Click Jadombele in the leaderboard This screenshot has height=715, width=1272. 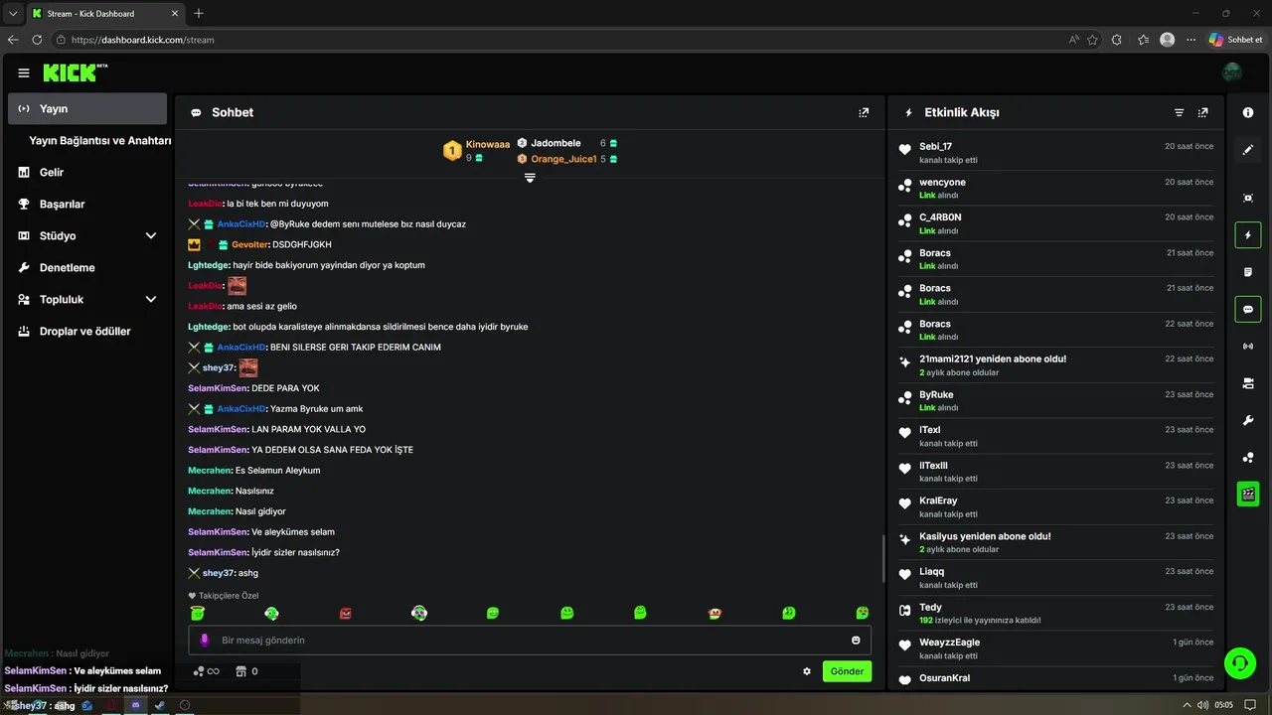point(556,143)
